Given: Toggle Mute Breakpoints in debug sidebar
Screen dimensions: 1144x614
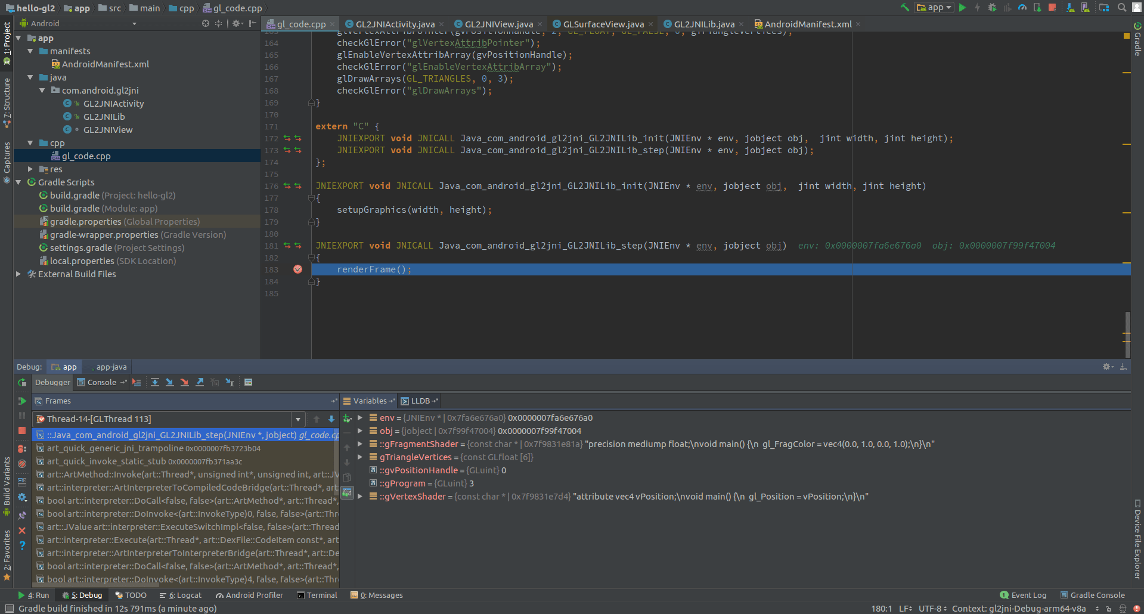Looking at the screenshot, I should coord(22,464).
